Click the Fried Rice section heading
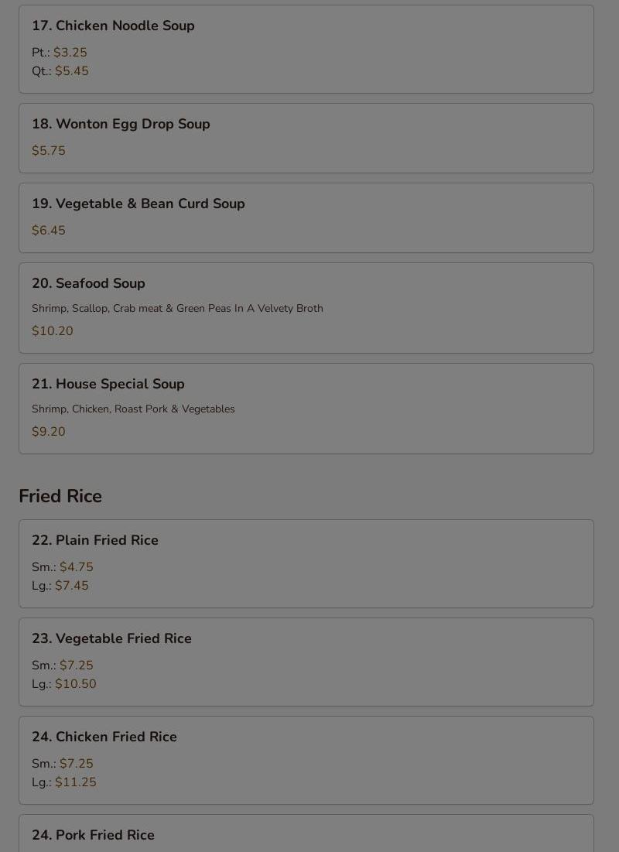 pos(60,496)
